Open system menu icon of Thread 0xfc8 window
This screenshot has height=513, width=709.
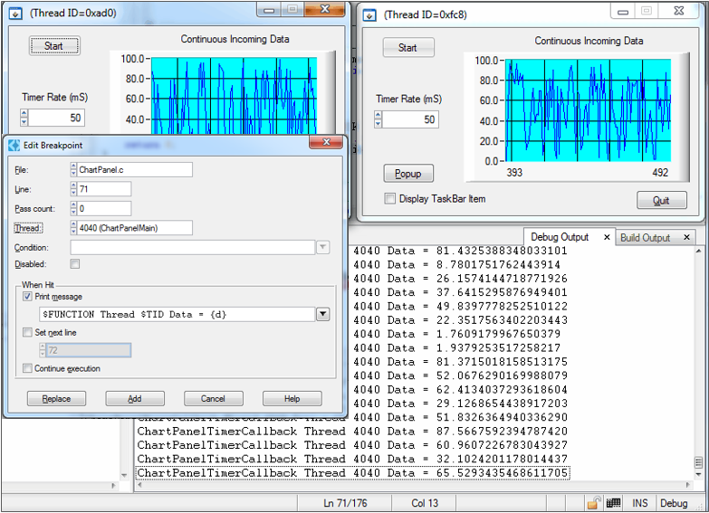coord(370,14)
